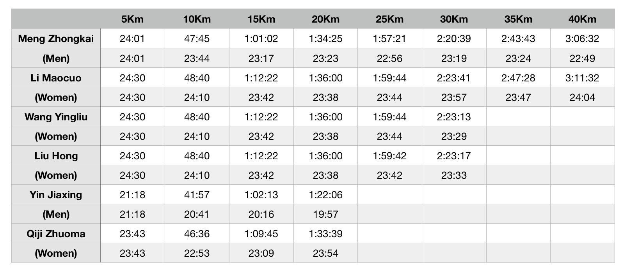Screen dimensions: 622x268
Task: Click the cell with 22:49
Action: pos(582,58)
